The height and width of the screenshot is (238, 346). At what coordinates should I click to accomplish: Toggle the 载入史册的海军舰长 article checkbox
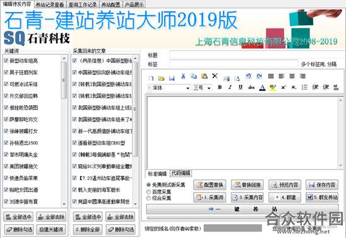(x=75, y=190)
